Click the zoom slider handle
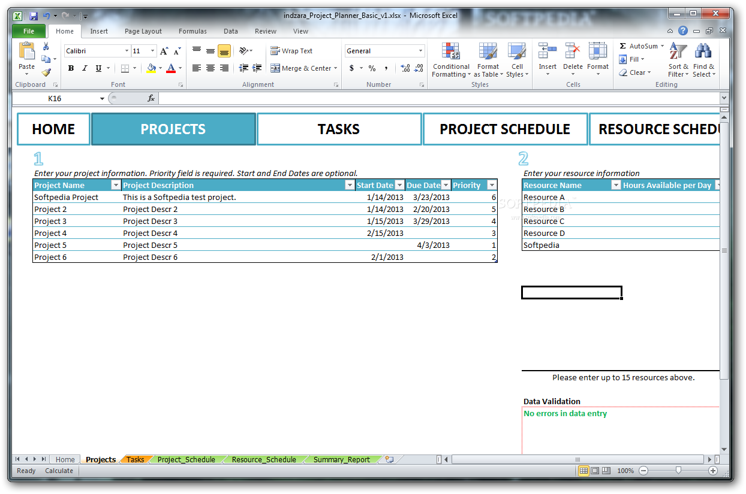Screen dimensions: 746x494 click(678, 471)
